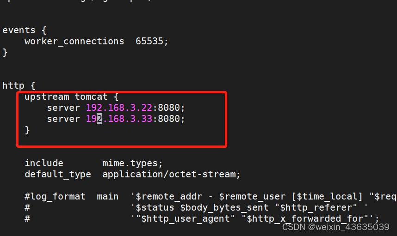The width and height of the screenshot is (397, 236).
Task: Click the upstream keyword
Action: tap(47, 97)
